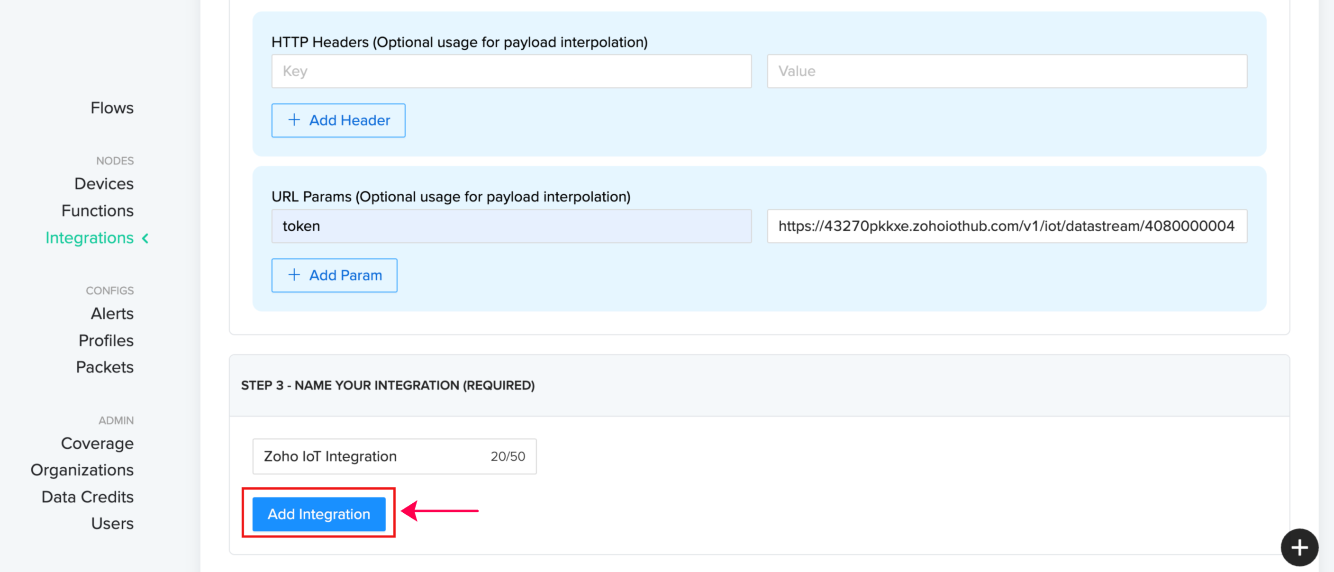Go to Functions page
This screenshot has height=572, width=1334.
pyautogui.click(x=97, y=211)
